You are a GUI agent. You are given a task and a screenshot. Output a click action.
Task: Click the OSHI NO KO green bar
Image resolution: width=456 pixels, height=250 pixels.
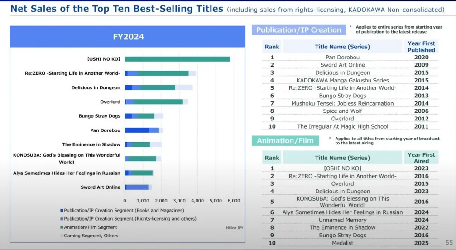point(177,59)
